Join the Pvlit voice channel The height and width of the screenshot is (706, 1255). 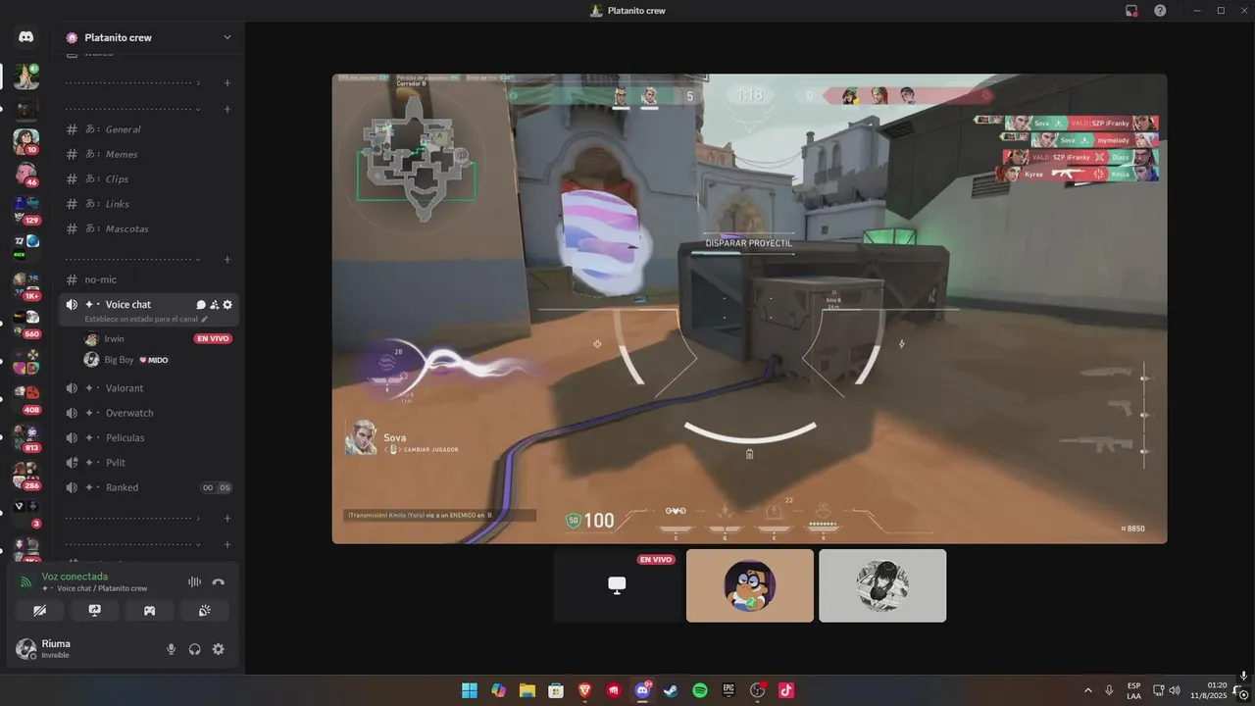(x=149, y=463)
